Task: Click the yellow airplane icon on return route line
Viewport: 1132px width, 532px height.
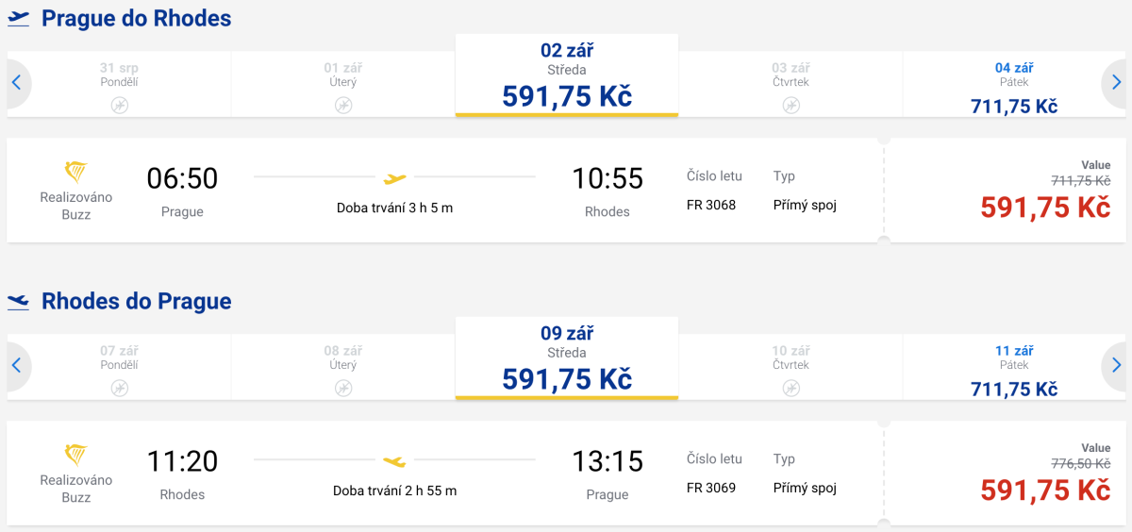Action: 394,460
